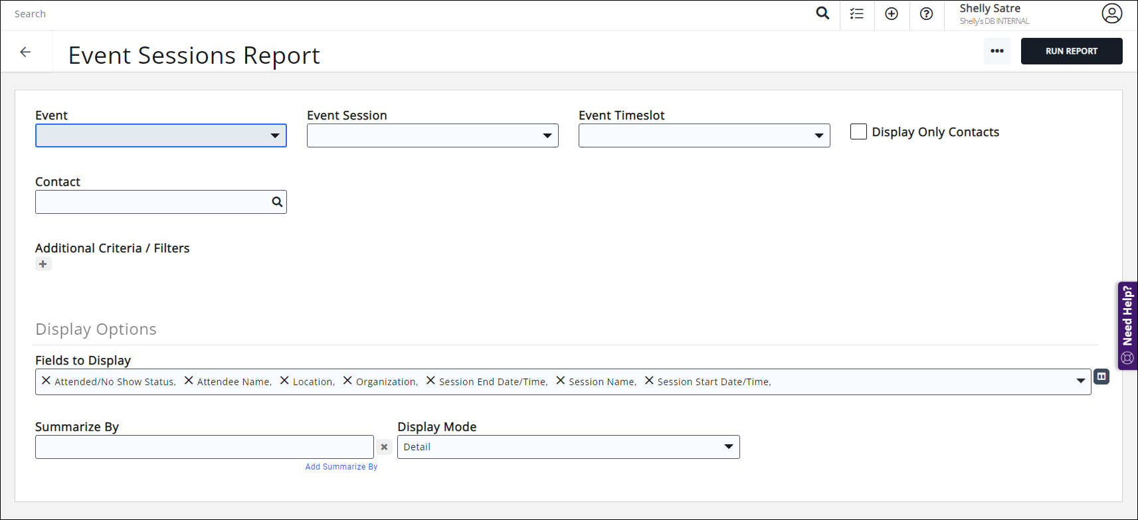Viewport: 1138px width, 520px height.
Task: Click the quick add plus circle icon
Action: (x=892, y=14)
